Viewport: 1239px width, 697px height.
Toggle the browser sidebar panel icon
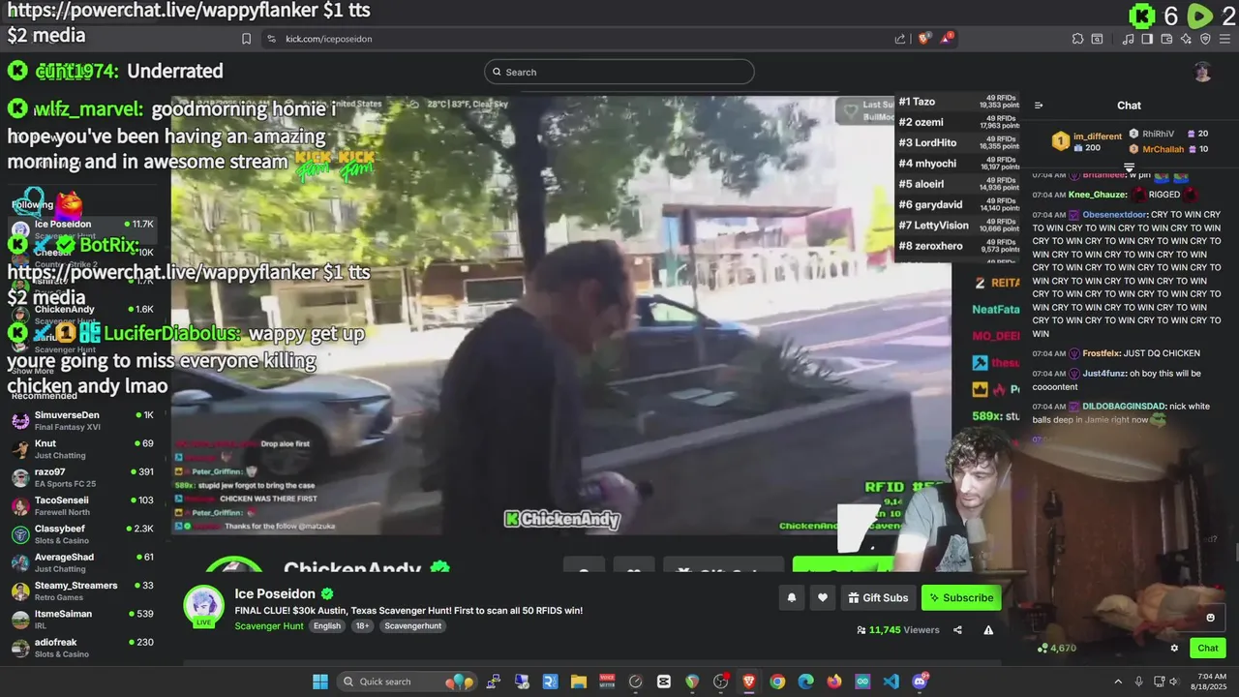pos(1147,39)
